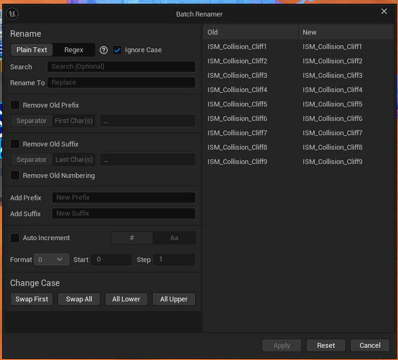Enable Remove Old Prefix checkbox

point(15,105)
